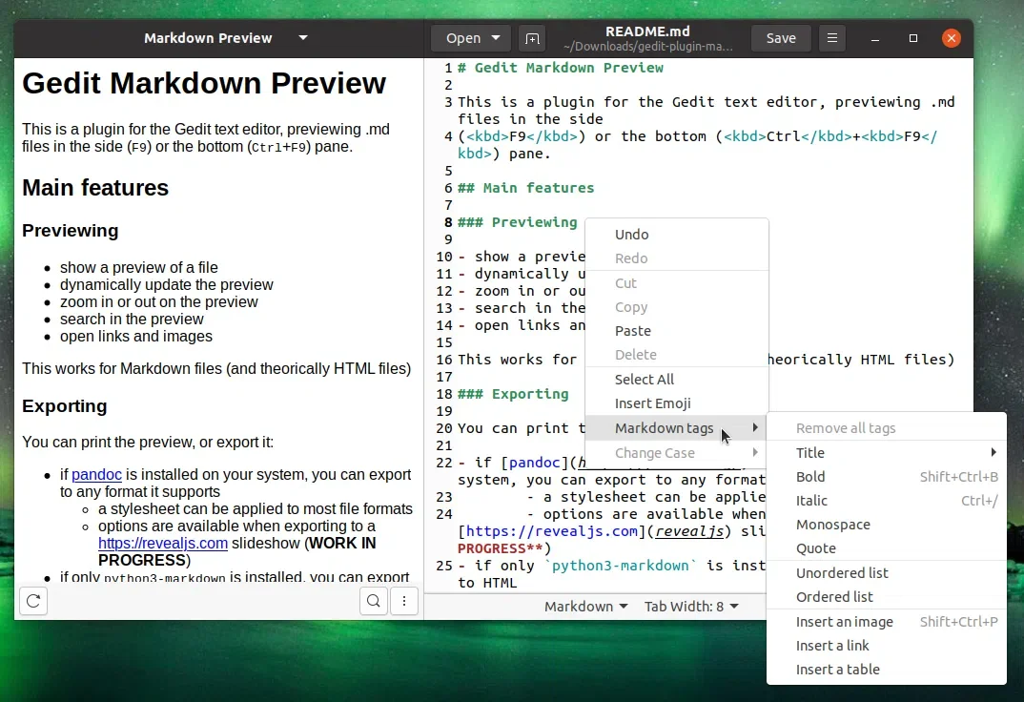Image resolution: width=1024 pixels, height=702 pixels.
Task: Click the '## Main features' editor line
Action: pyautogui.click(x=525, y=188)
